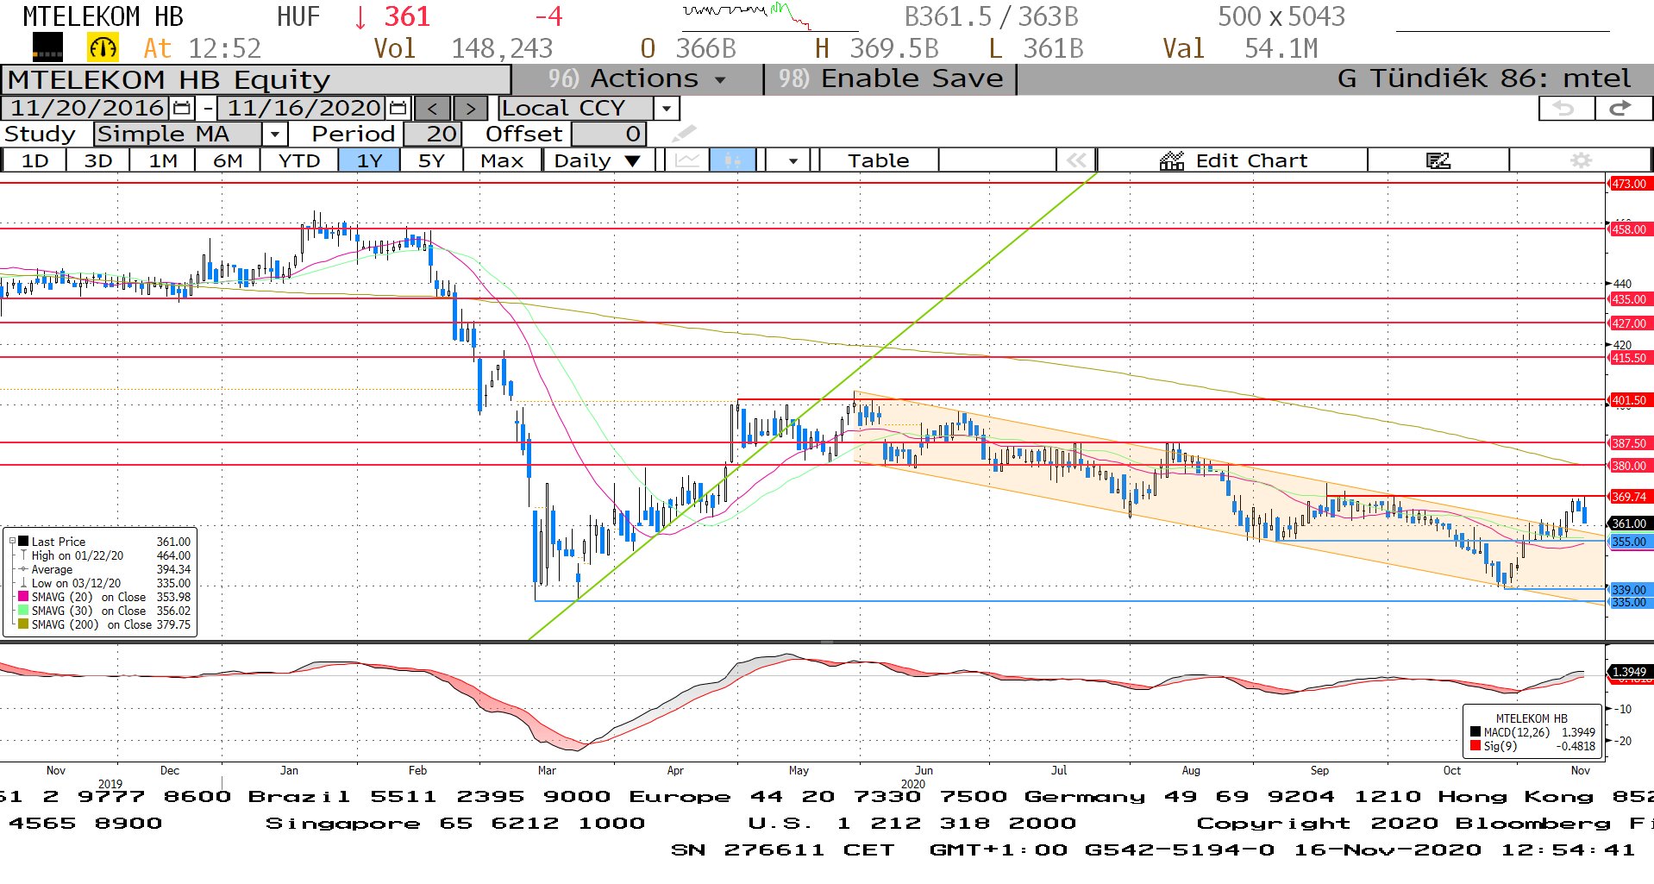The image size is (1654, 884).
Task: Click the end date field 11/16/2020
Action: 303,108
